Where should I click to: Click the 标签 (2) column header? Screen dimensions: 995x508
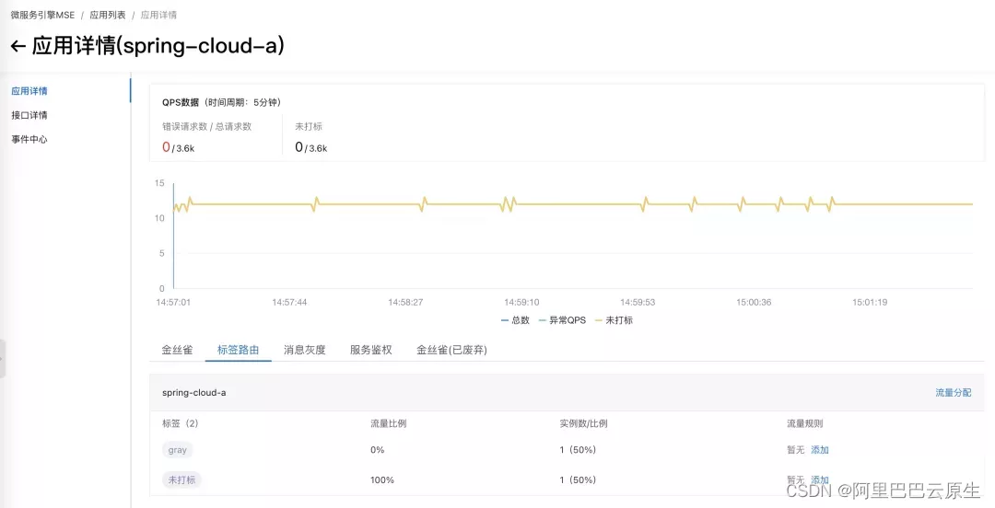click(181, 423)
